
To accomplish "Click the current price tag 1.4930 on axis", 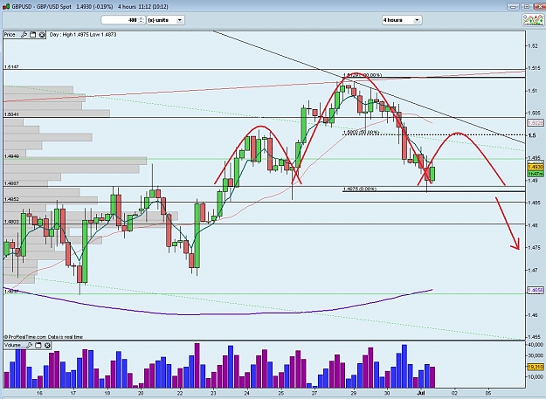I will point(536,168).
